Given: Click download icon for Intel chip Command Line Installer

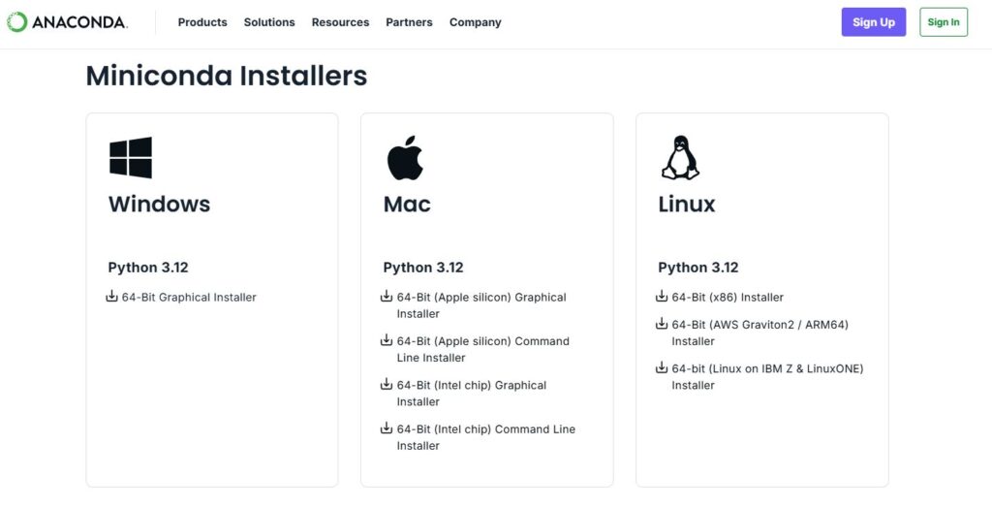Looking at the screenshot, I should click(387, 429).
